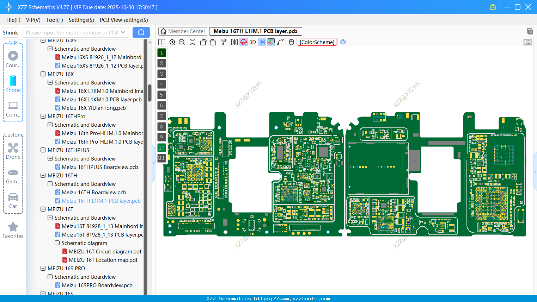
Task: Open the side-by-side split view icon
Action: [161, 42]
